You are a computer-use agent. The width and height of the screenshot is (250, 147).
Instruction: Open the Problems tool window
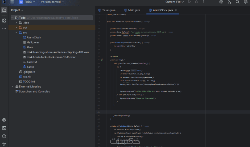[x=4, y=136]
